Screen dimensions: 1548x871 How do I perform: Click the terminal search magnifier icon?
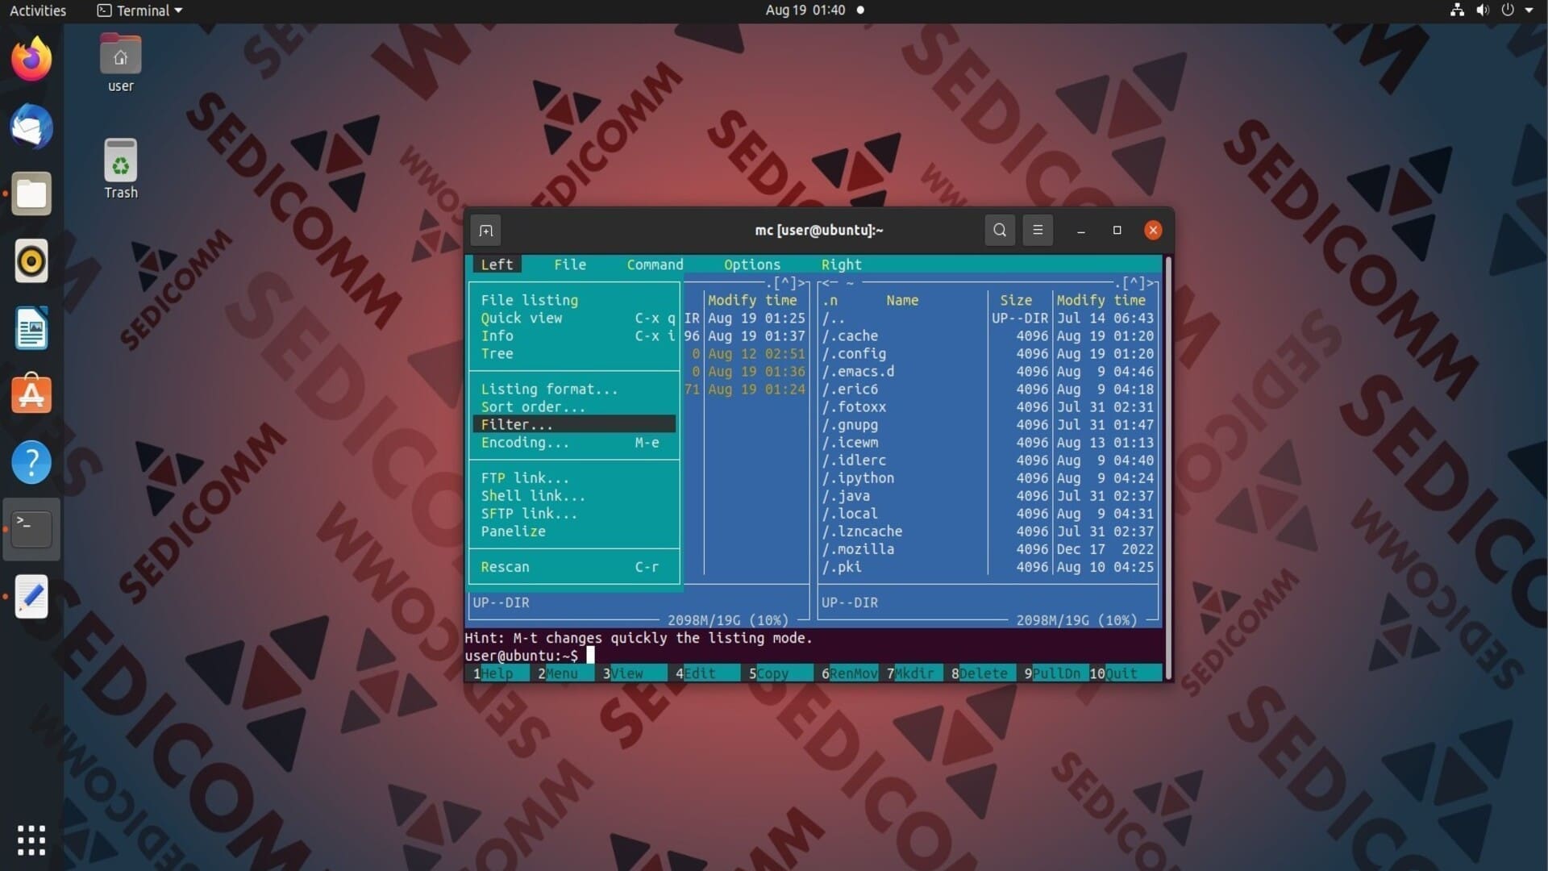point(1000,231)
